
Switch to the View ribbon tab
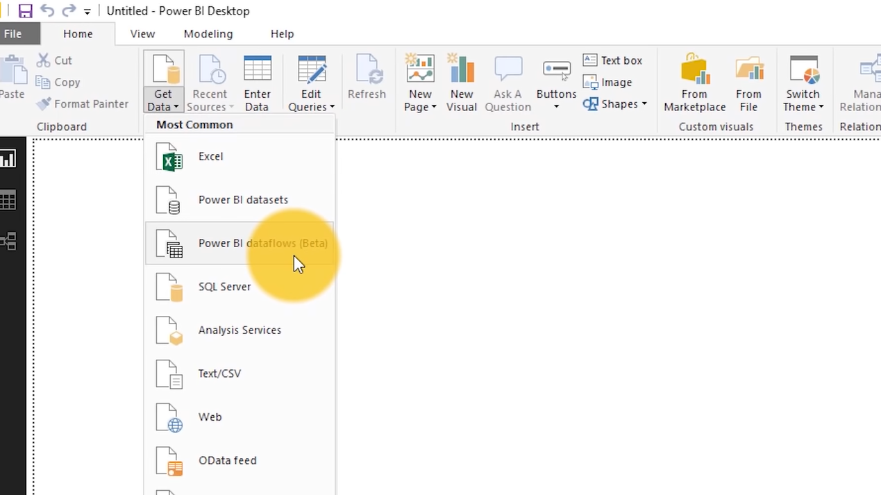point(142,34)
